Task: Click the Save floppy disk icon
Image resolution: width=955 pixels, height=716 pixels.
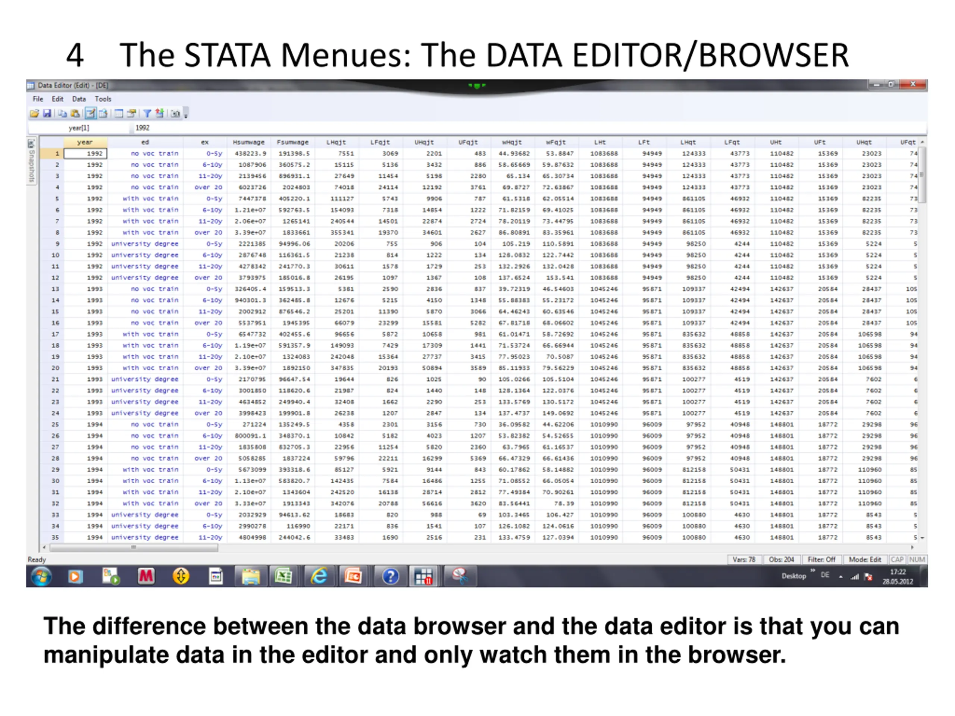Action: pyautogui.click(x=47, y=113)
